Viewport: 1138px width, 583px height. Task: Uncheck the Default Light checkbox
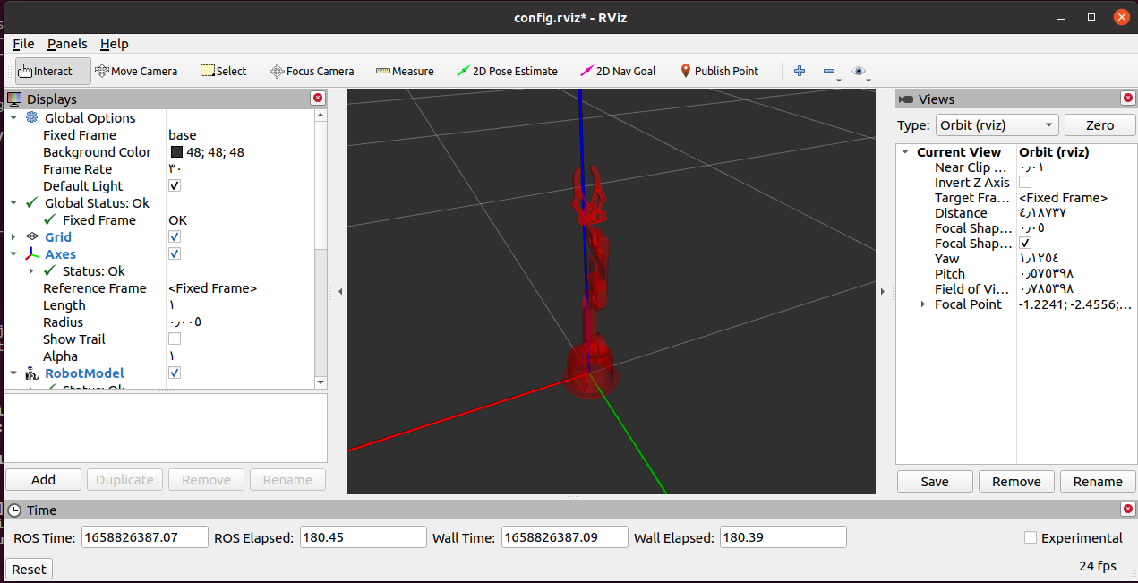pos(175,186)
